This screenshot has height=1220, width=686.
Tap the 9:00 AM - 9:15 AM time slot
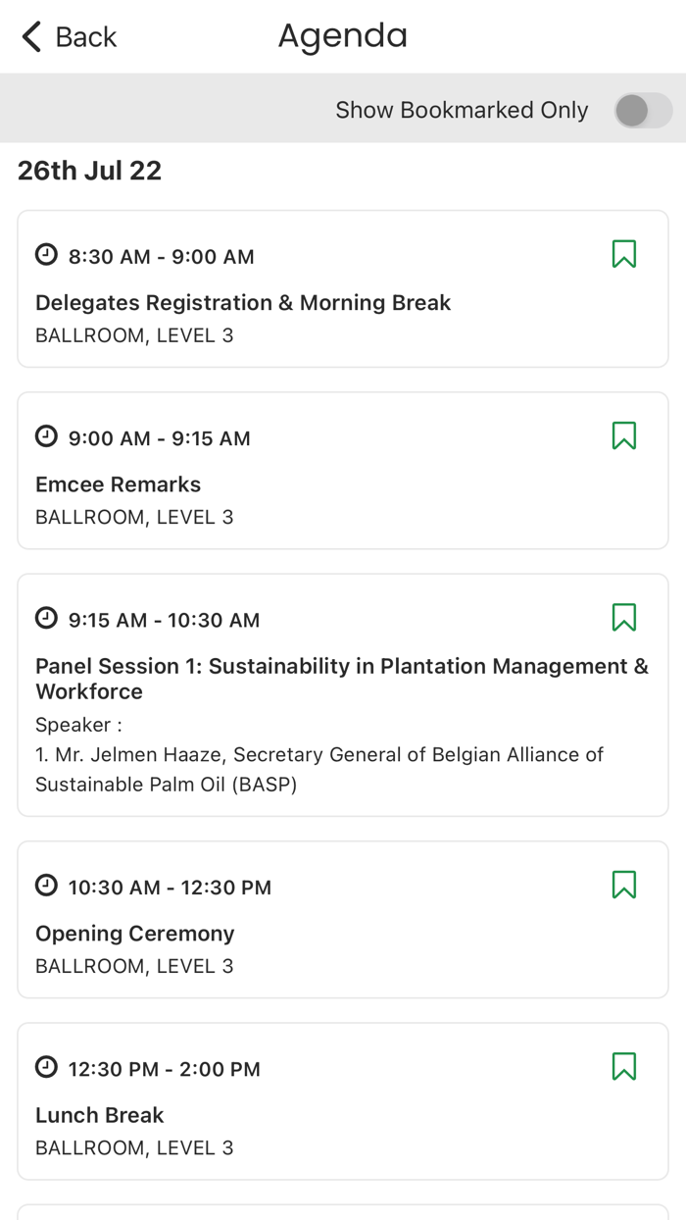tap(159, 438)
